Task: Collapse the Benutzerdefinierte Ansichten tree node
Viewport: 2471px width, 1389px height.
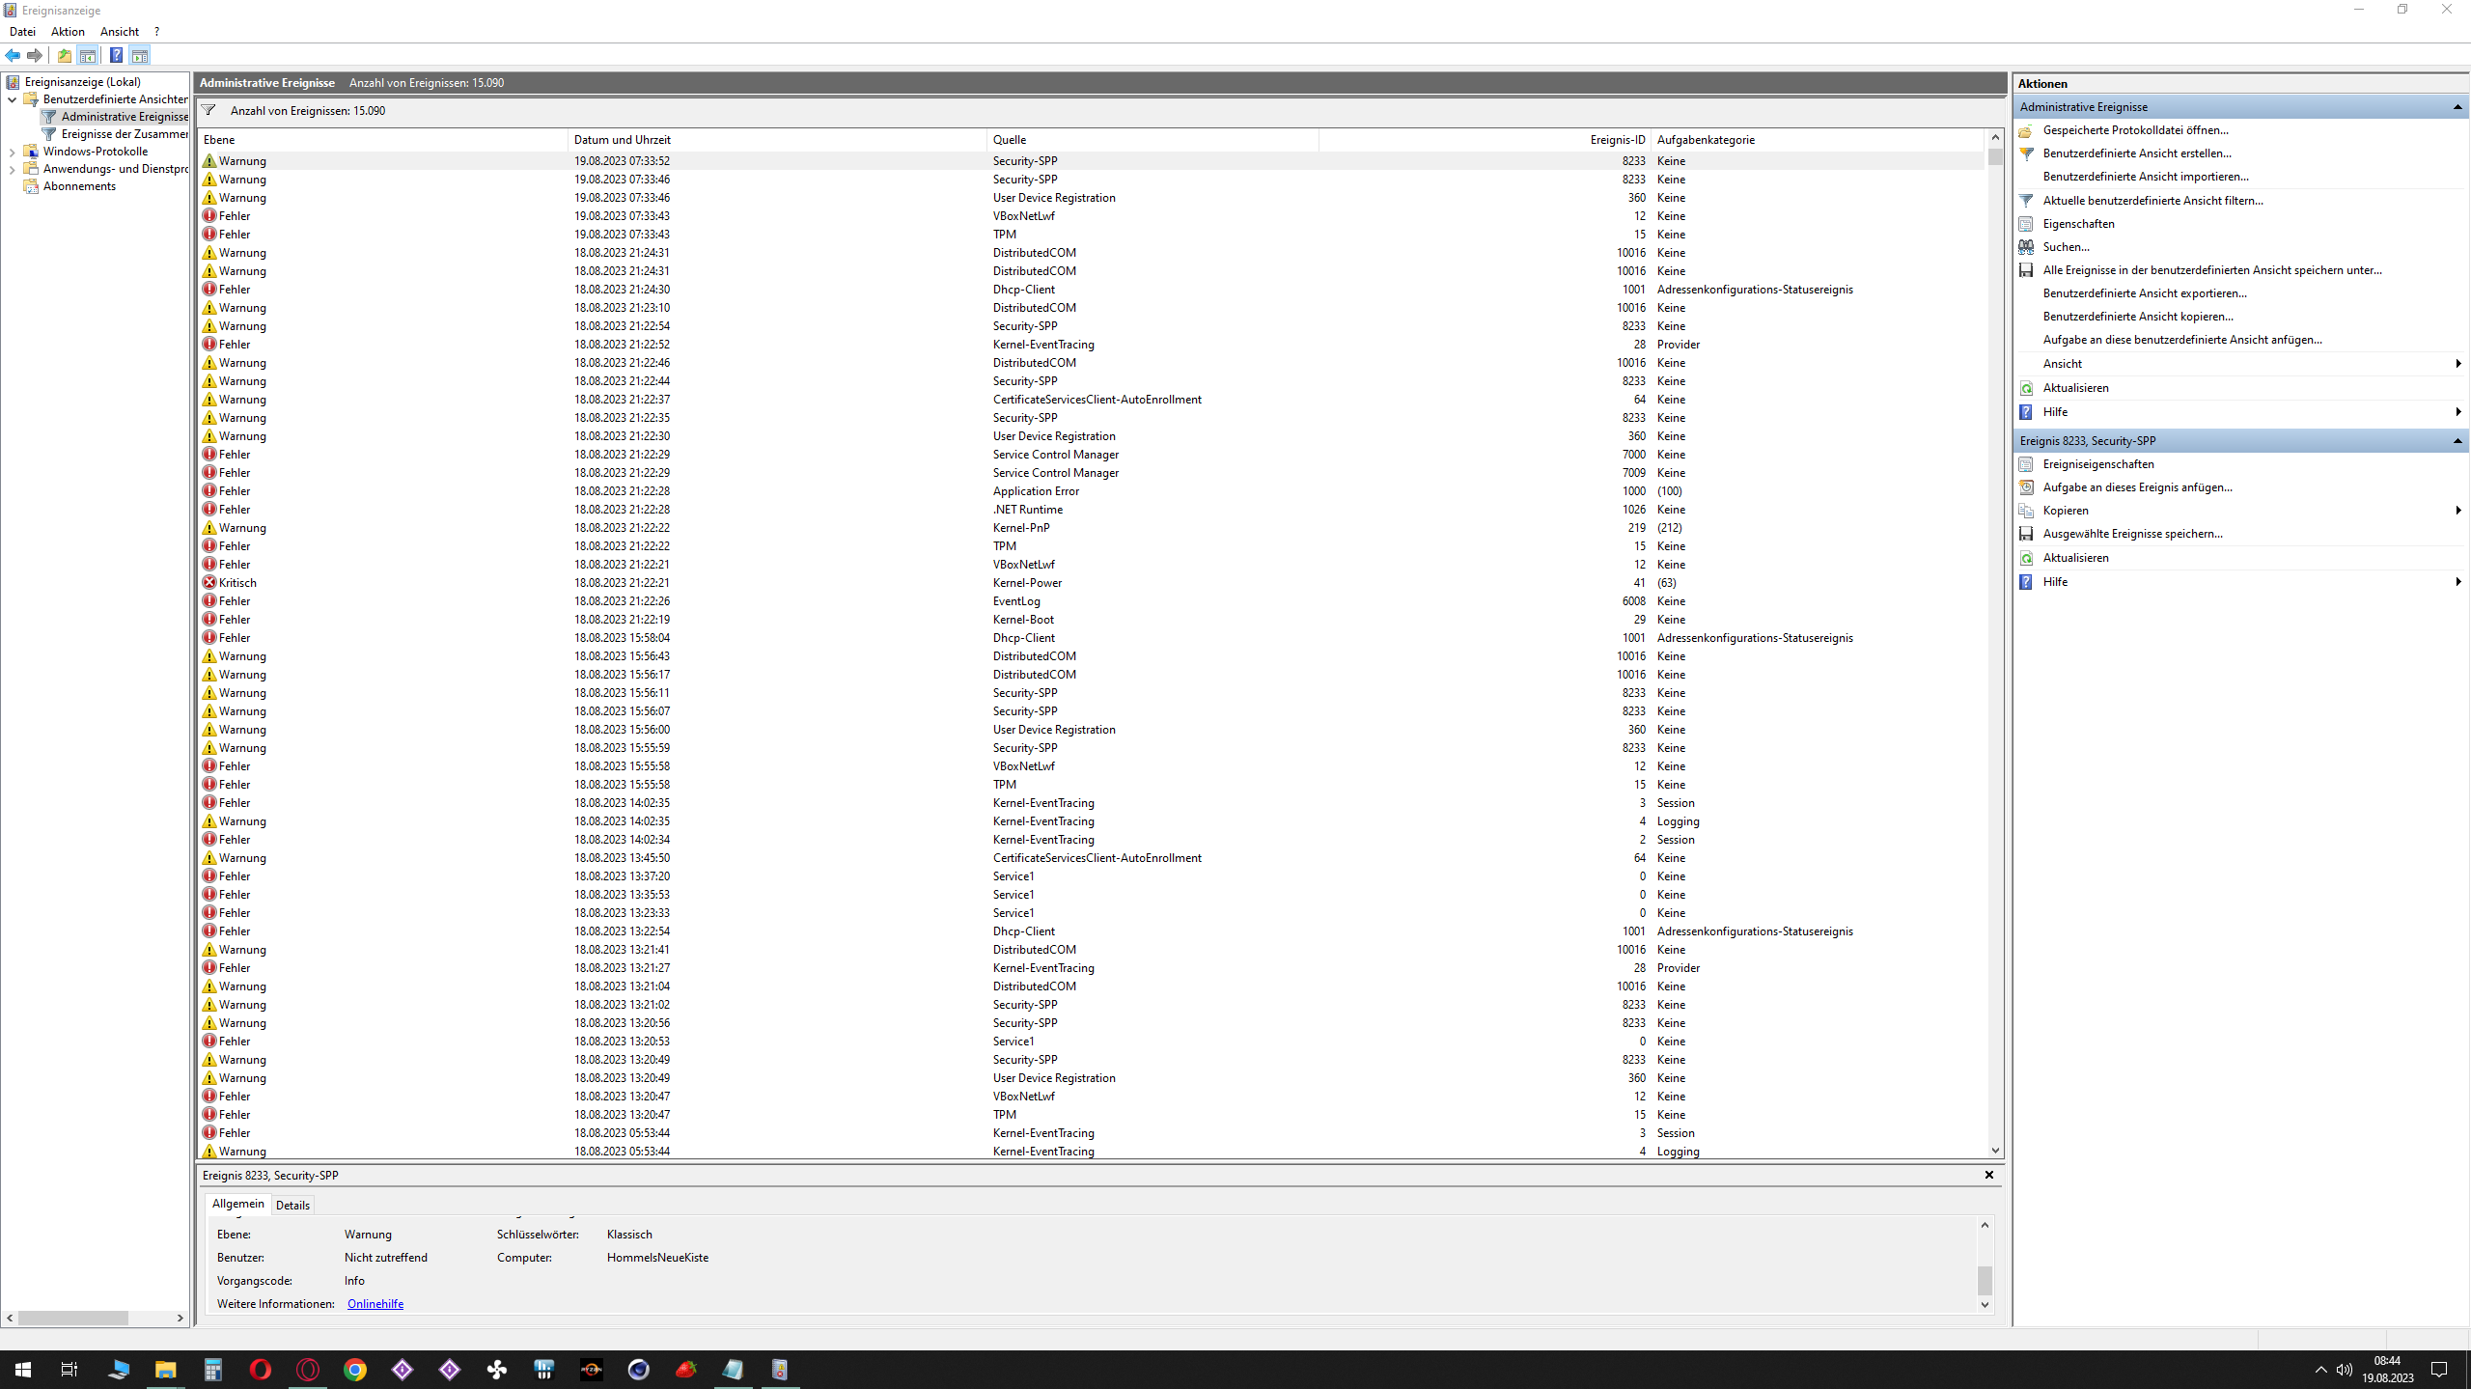Action: click(12, 99)
